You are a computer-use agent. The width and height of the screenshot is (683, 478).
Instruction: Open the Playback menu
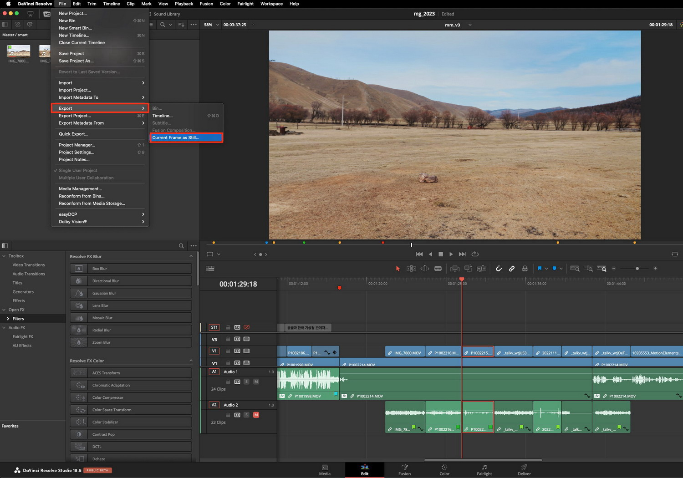184,4
